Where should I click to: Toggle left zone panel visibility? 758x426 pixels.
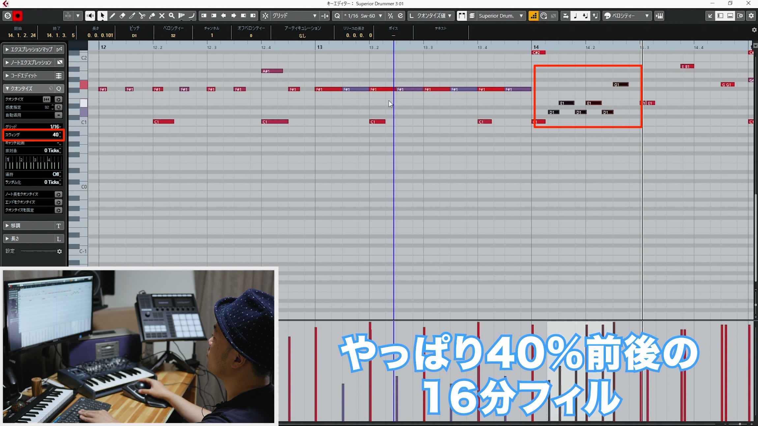(720, 15)
